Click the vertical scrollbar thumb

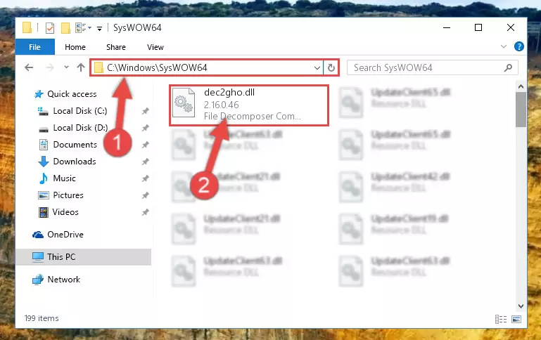pyautogui.click(x=521, y=110)
